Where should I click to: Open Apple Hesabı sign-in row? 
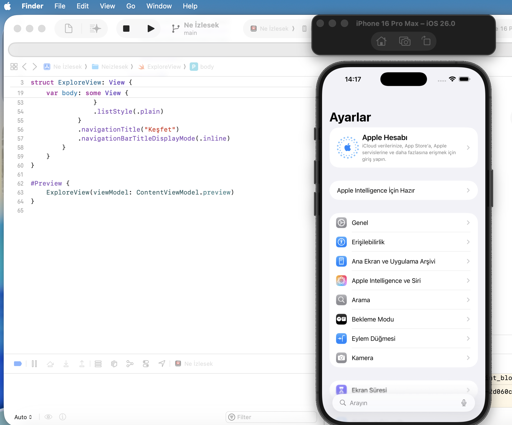click(403, 147)
